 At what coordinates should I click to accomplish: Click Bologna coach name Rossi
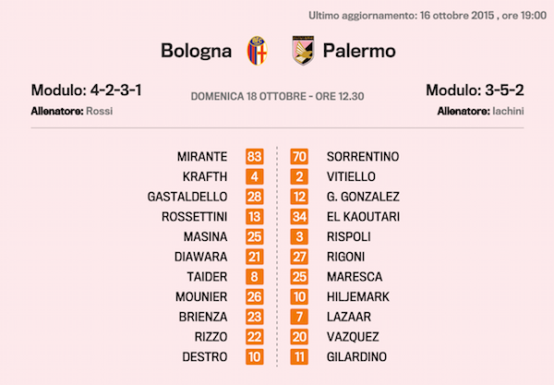coord(99,111)
